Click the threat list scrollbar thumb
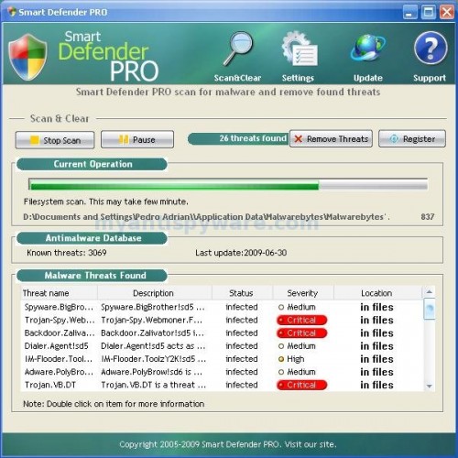Viewport: 458px width, 458px height. coord(430,310)
